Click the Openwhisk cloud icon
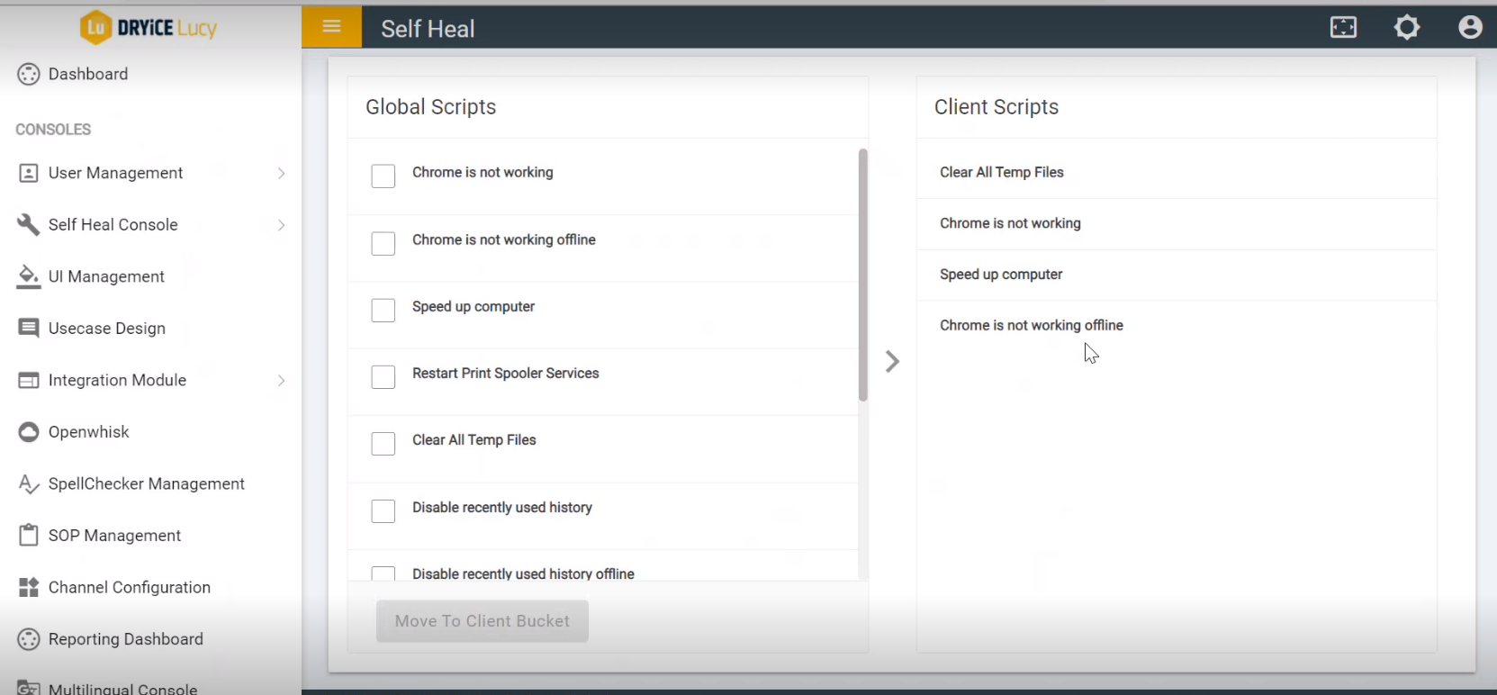1497x695 pixels. [x=29, y=431]
